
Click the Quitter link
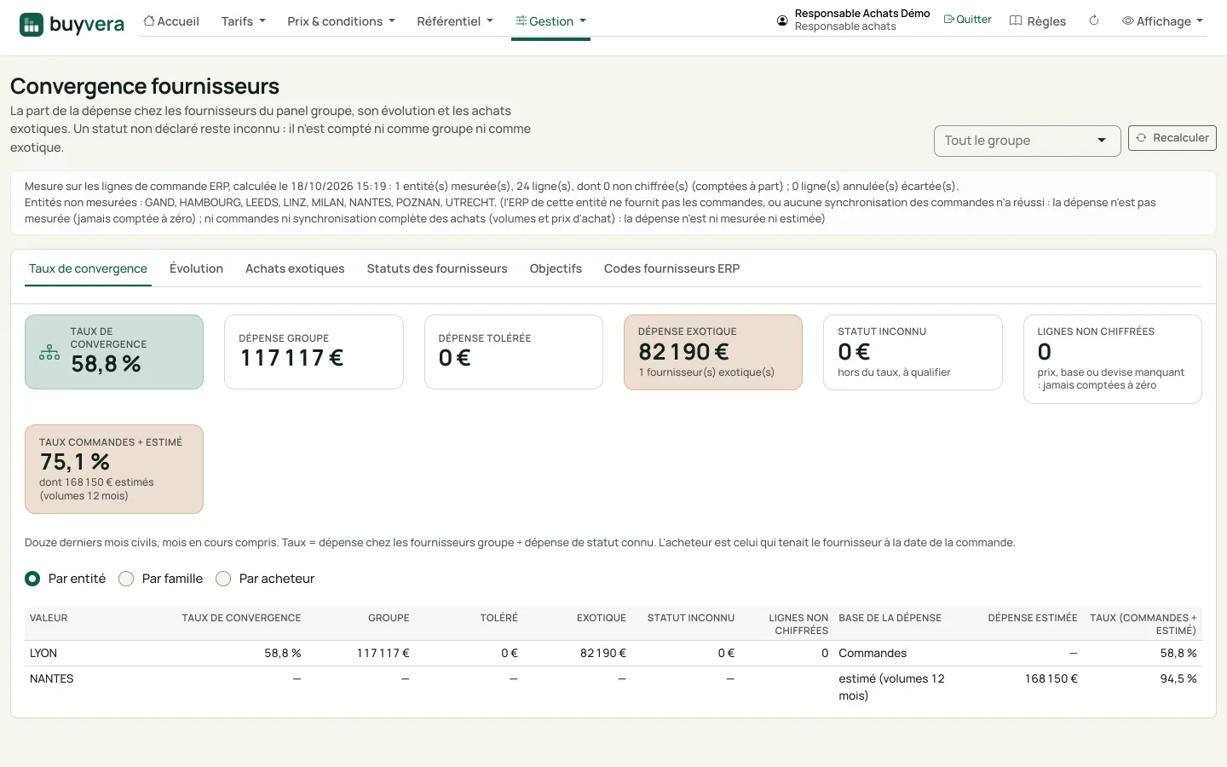[967, 20]
